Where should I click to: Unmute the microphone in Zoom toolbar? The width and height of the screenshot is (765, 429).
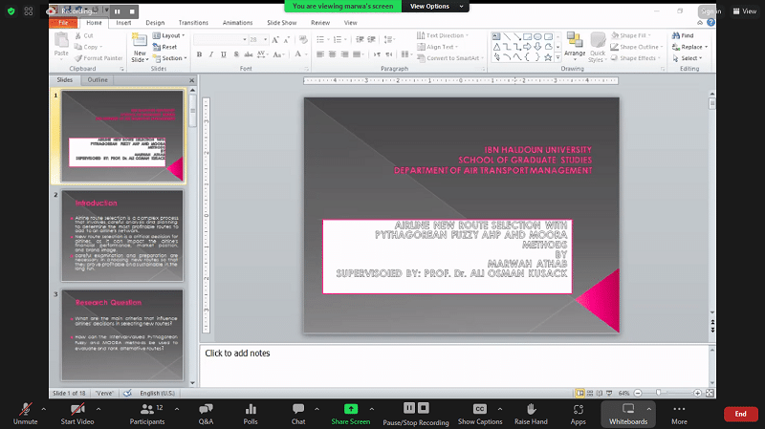point(25,411)
